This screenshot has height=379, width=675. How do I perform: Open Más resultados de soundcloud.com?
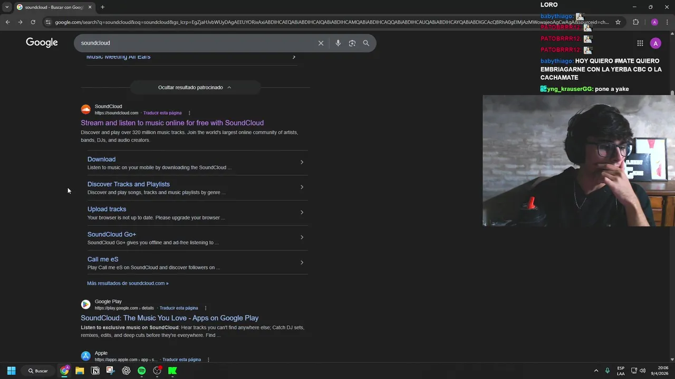pos(128,283)
